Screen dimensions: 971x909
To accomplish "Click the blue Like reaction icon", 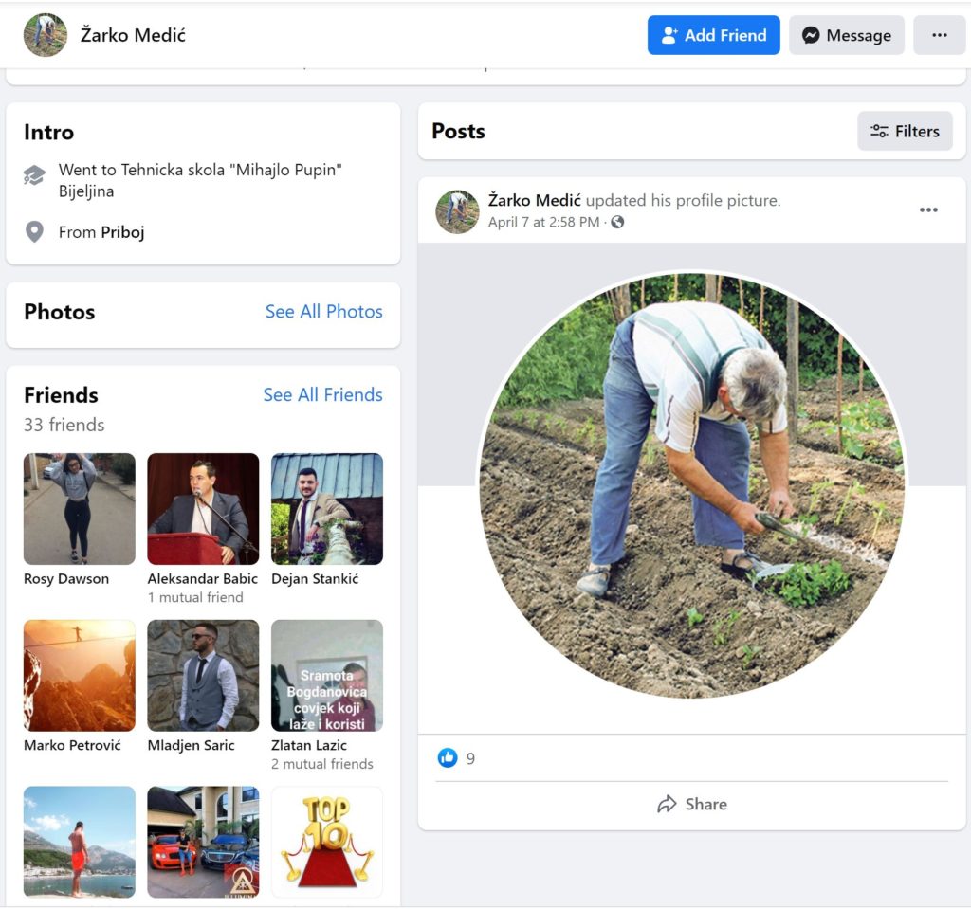I will [x=448, y=758].
